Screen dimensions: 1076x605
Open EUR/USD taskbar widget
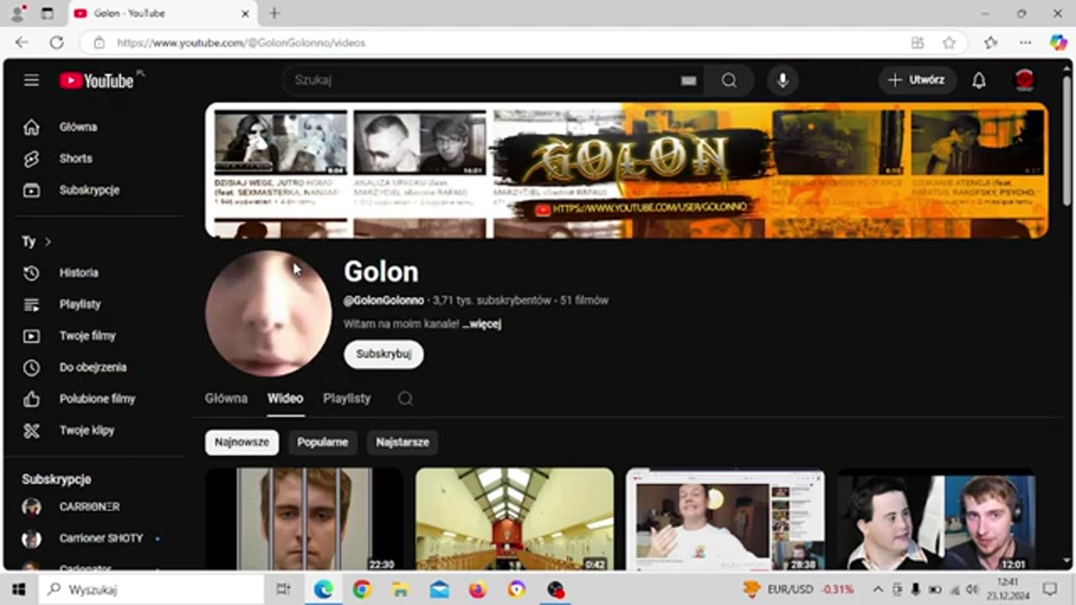pyautogui.click(x=799, y=589)
